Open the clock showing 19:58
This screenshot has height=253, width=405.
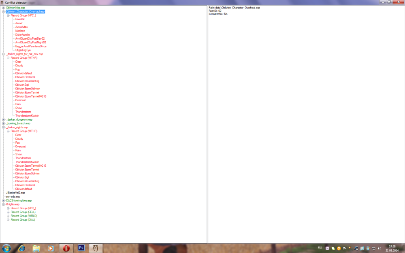click(392, 249)
